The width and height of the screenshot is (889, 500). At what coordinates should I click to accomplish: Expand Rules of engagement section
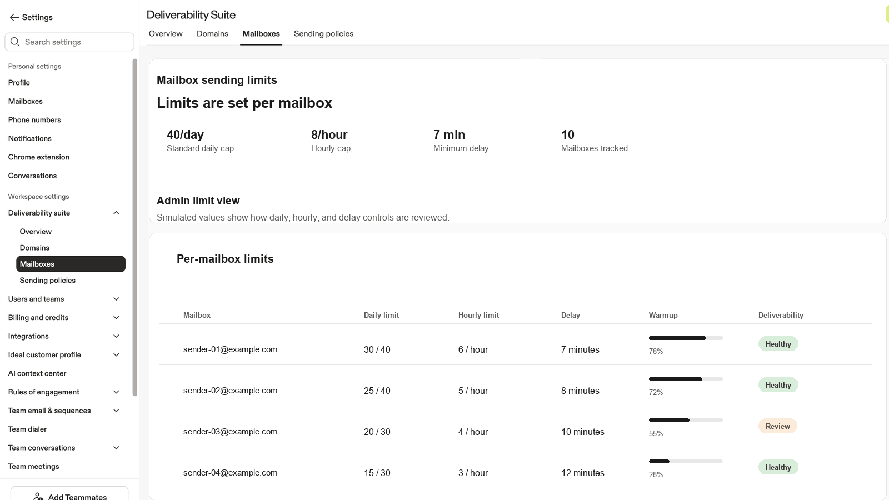[x=116, y=392]
